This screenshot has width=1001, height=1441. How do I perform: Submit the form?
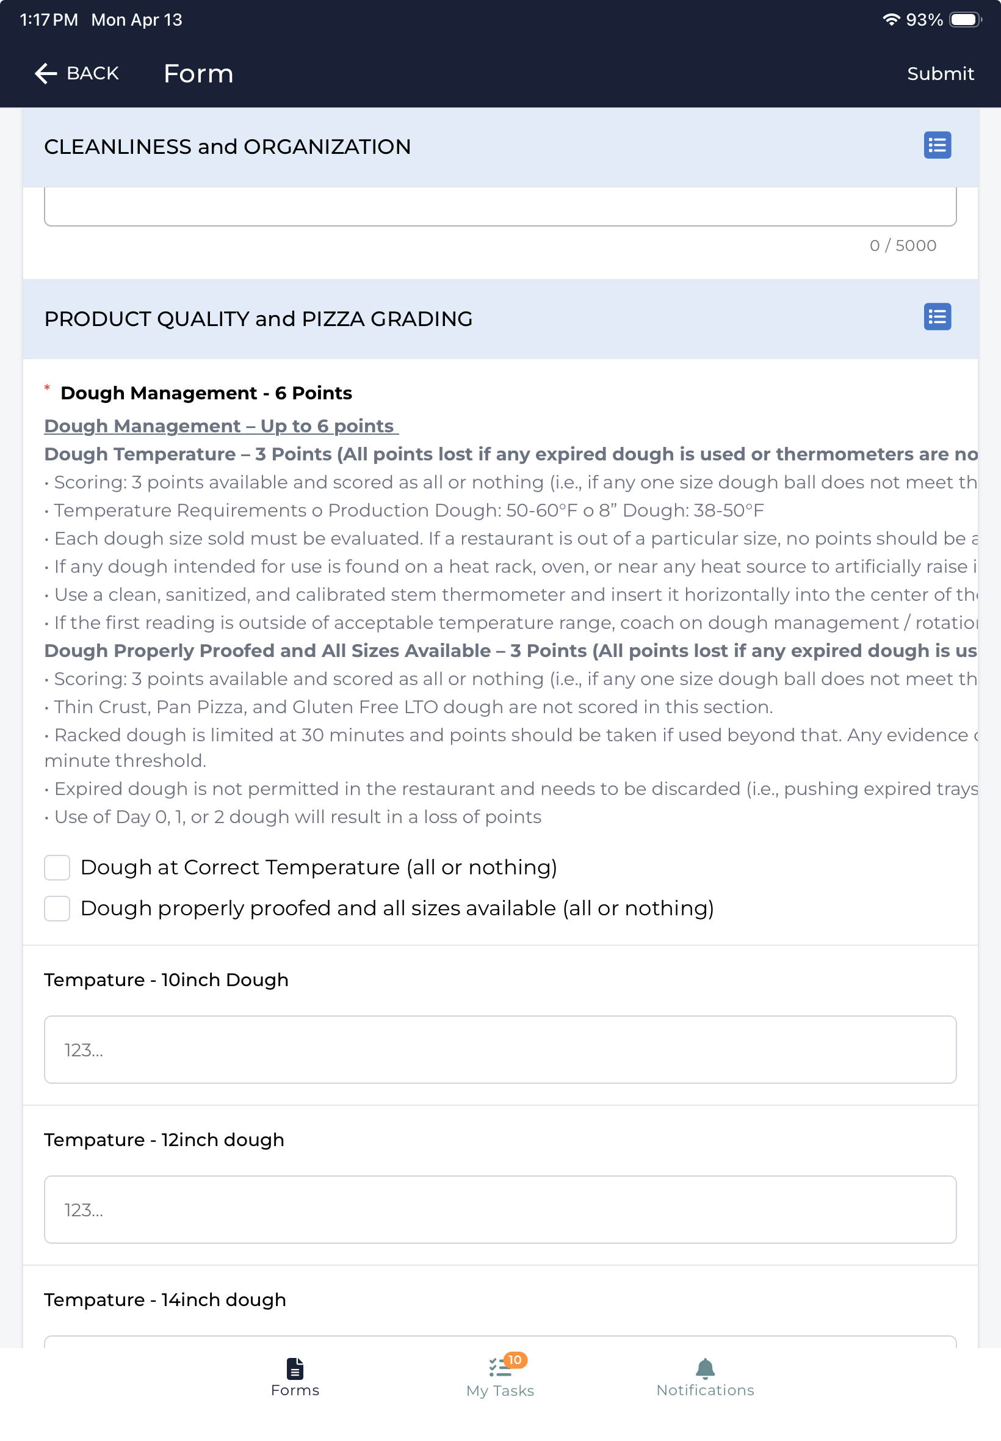pyautogui.click(x=940, y=73)
